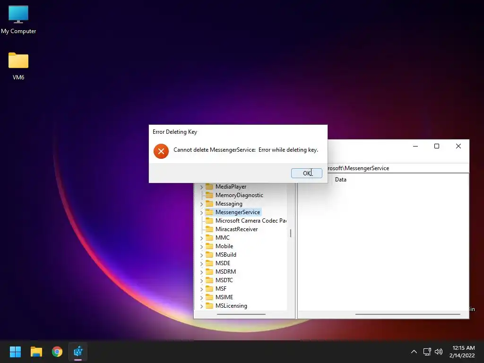Screen dimensions: 484x363
Task: Click the tree pane horizontal scrollbar
Action: 241,314
